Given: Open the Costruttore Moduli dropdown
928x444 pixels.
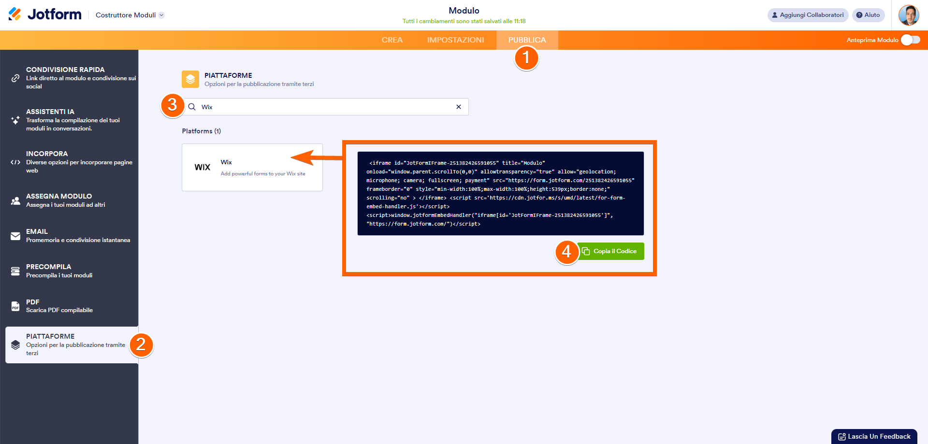Looking at the screenshot, I should (130, 15).
